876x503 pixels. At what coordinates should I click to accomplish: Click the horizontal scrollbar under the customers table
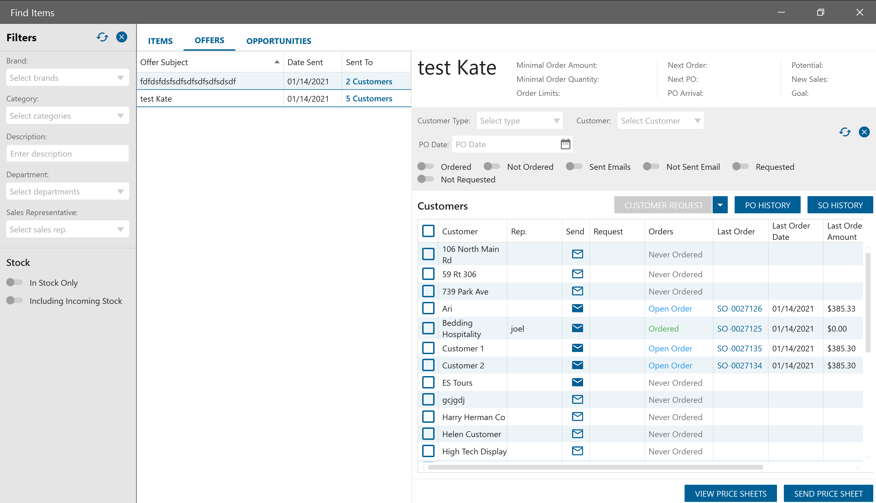click(x=595, y=467)
